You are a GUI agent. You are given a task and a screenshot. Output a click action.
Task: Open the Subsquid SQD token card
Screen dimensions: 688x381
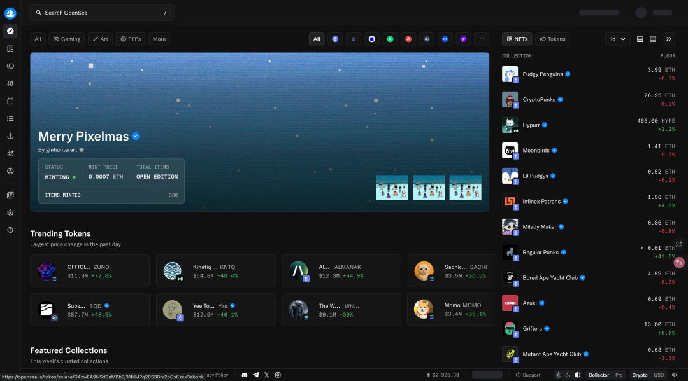[90, 310]
